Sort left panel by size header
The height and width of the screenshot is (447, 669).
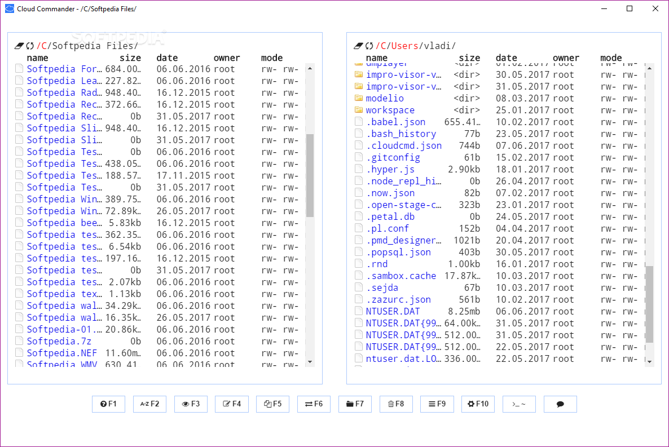(x=130, y=57)
